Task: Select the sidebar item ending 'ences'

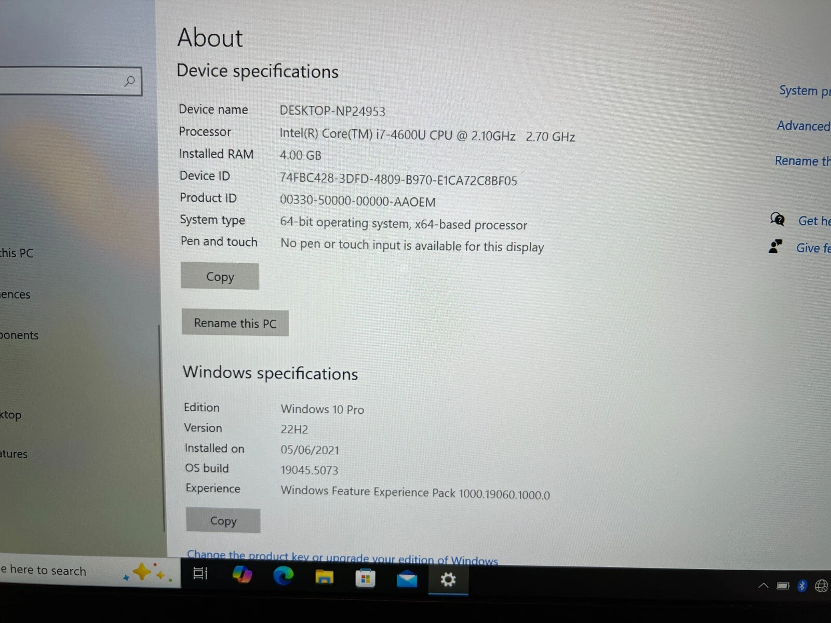Action: pyautogui.click(x=15, y=294)
